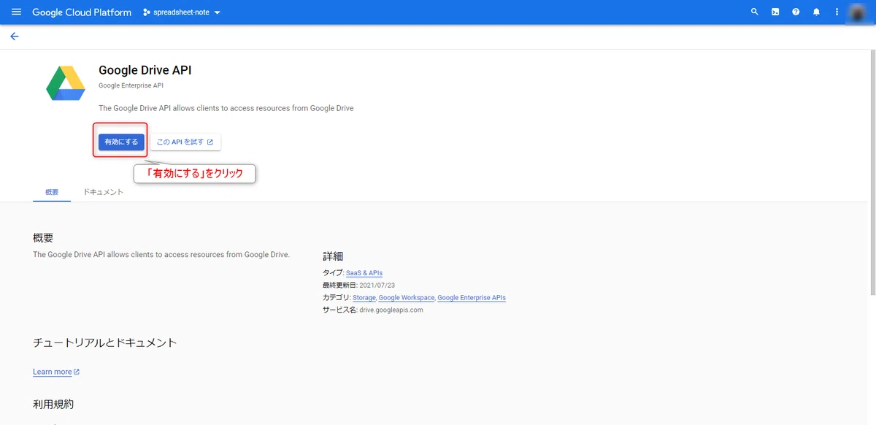This screenshot has width=876, height=425.
Task: Open the SaaS & APIs type link
Action: point(364,273)
